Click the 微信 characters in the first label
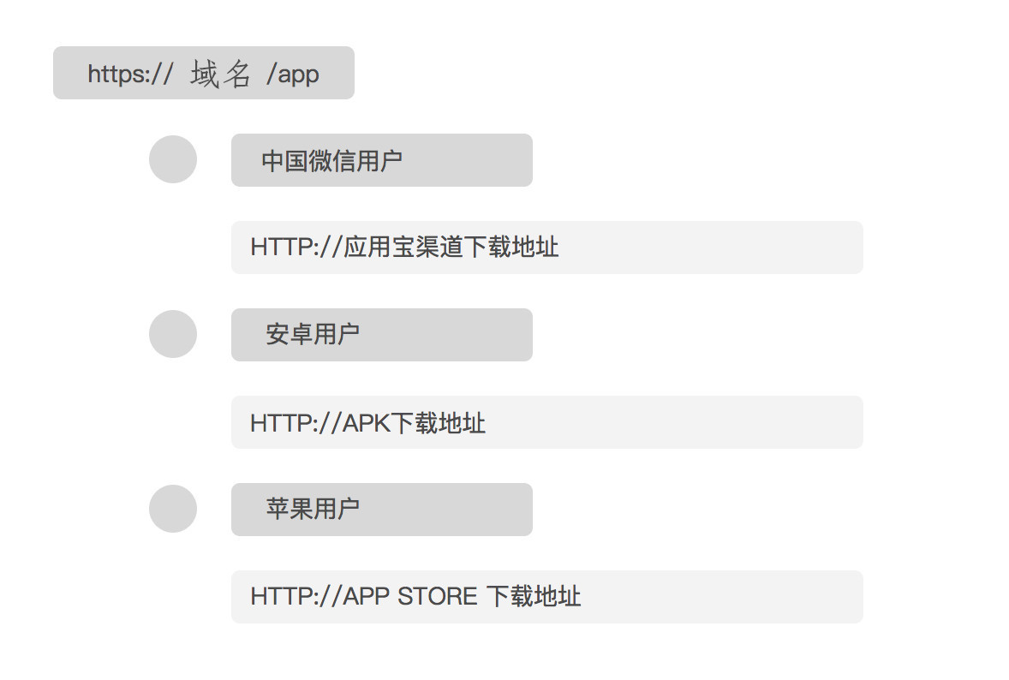Image resolution: width=1009 pixels, height=680 pixels. (x=331, y=161)
